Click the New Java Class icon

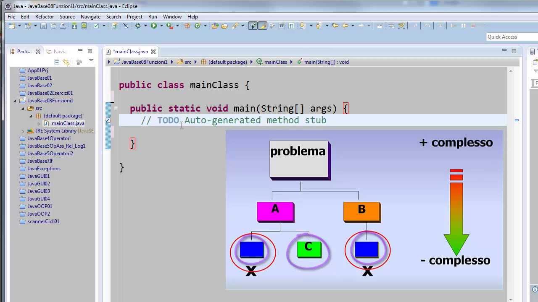tap(198, 26)
